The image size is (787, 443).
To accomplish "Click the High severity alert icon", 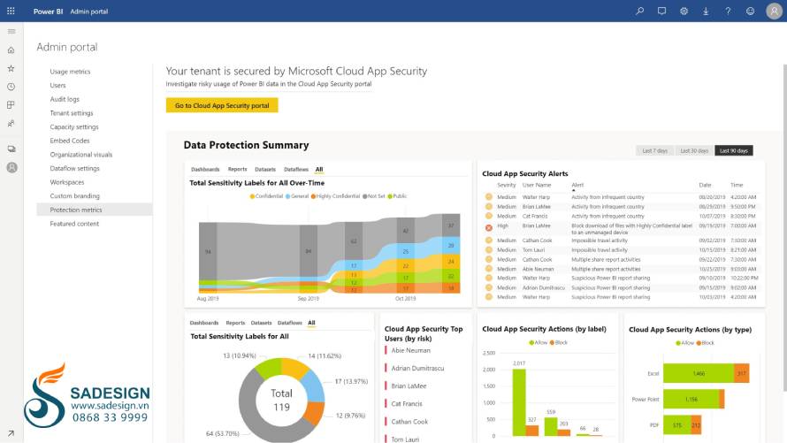I will [489, 228].
